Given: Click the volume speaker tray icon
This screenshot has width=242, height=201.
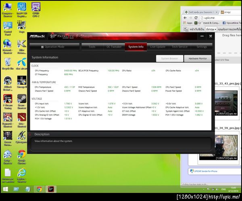Looking at the screenshot, I should (x=217, y=189).
